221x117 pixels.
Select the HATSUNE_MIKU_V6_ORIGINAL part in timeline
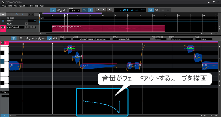coord(108,29)
